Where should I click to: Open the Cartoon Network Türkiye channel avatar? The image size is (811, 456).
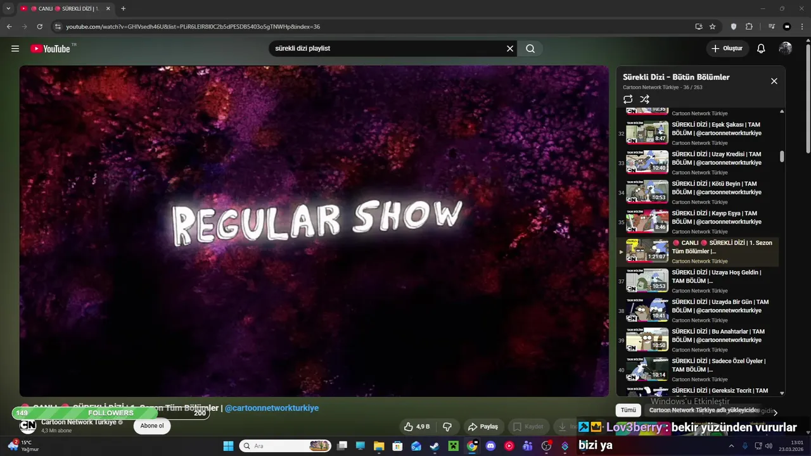27,426
